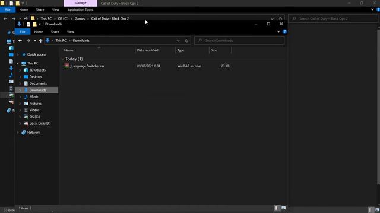
Task: Expand the 3D Objects tree node
Action: [x=20, y=70]
